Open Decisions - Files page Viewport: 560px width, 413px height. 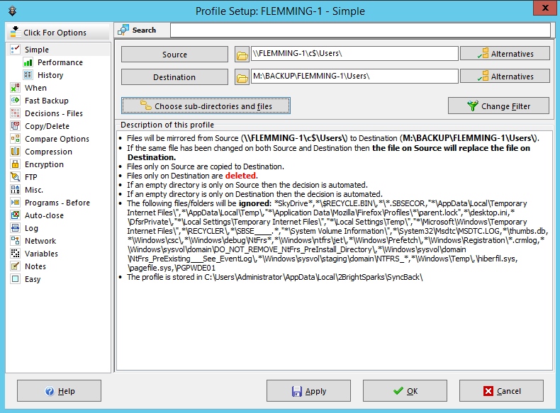[54, 113]
